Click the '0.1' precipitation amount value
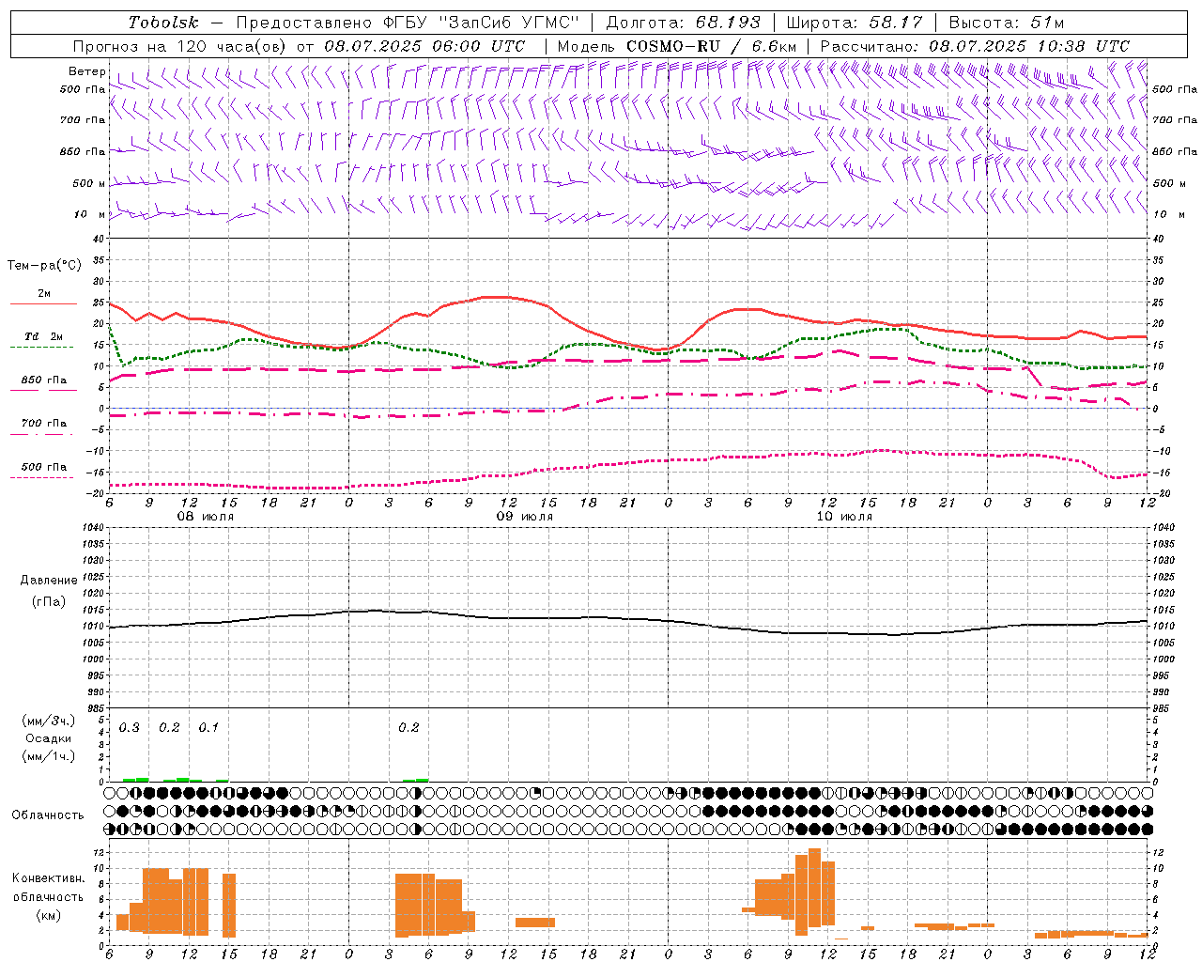 pyautogui.click(x=208, y=728)
